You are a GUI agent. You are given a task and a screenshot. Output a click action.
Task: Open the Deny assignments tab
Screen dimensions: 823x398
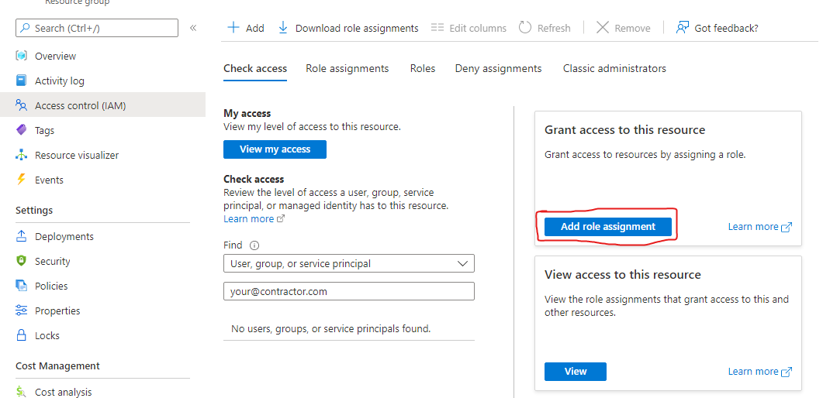point(498,69)
